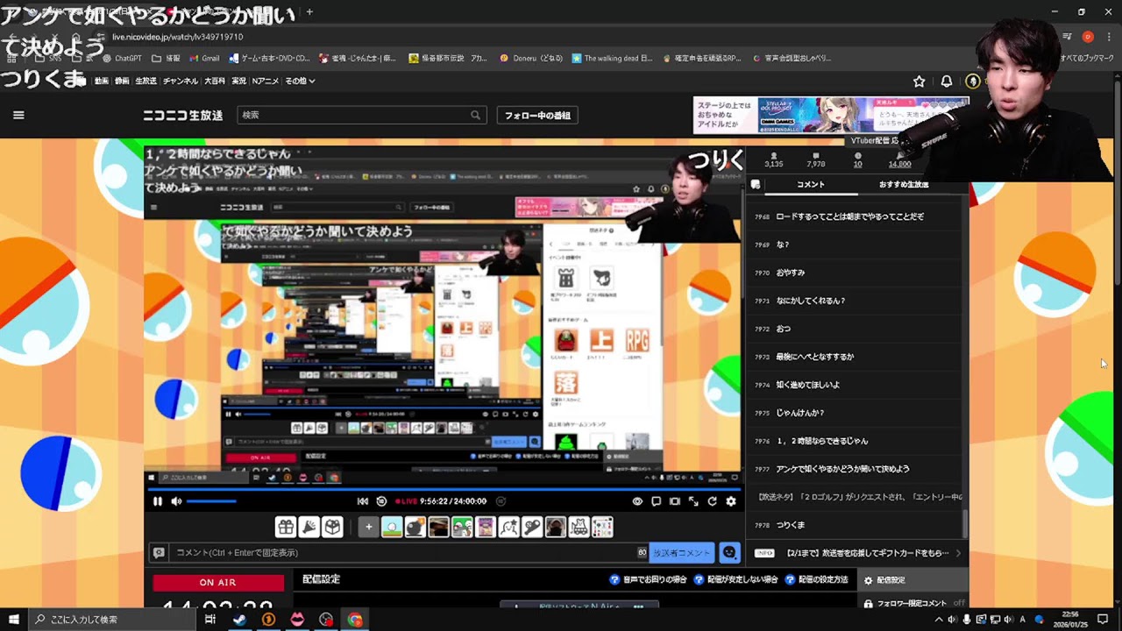Switch the player to theater mode
This screenshot has width=1122, height=631.
coord(674,501)
